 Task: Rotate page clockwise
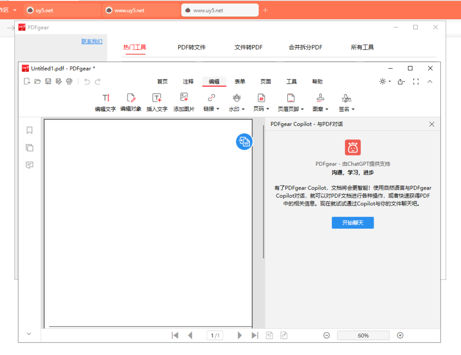(284, 335)
